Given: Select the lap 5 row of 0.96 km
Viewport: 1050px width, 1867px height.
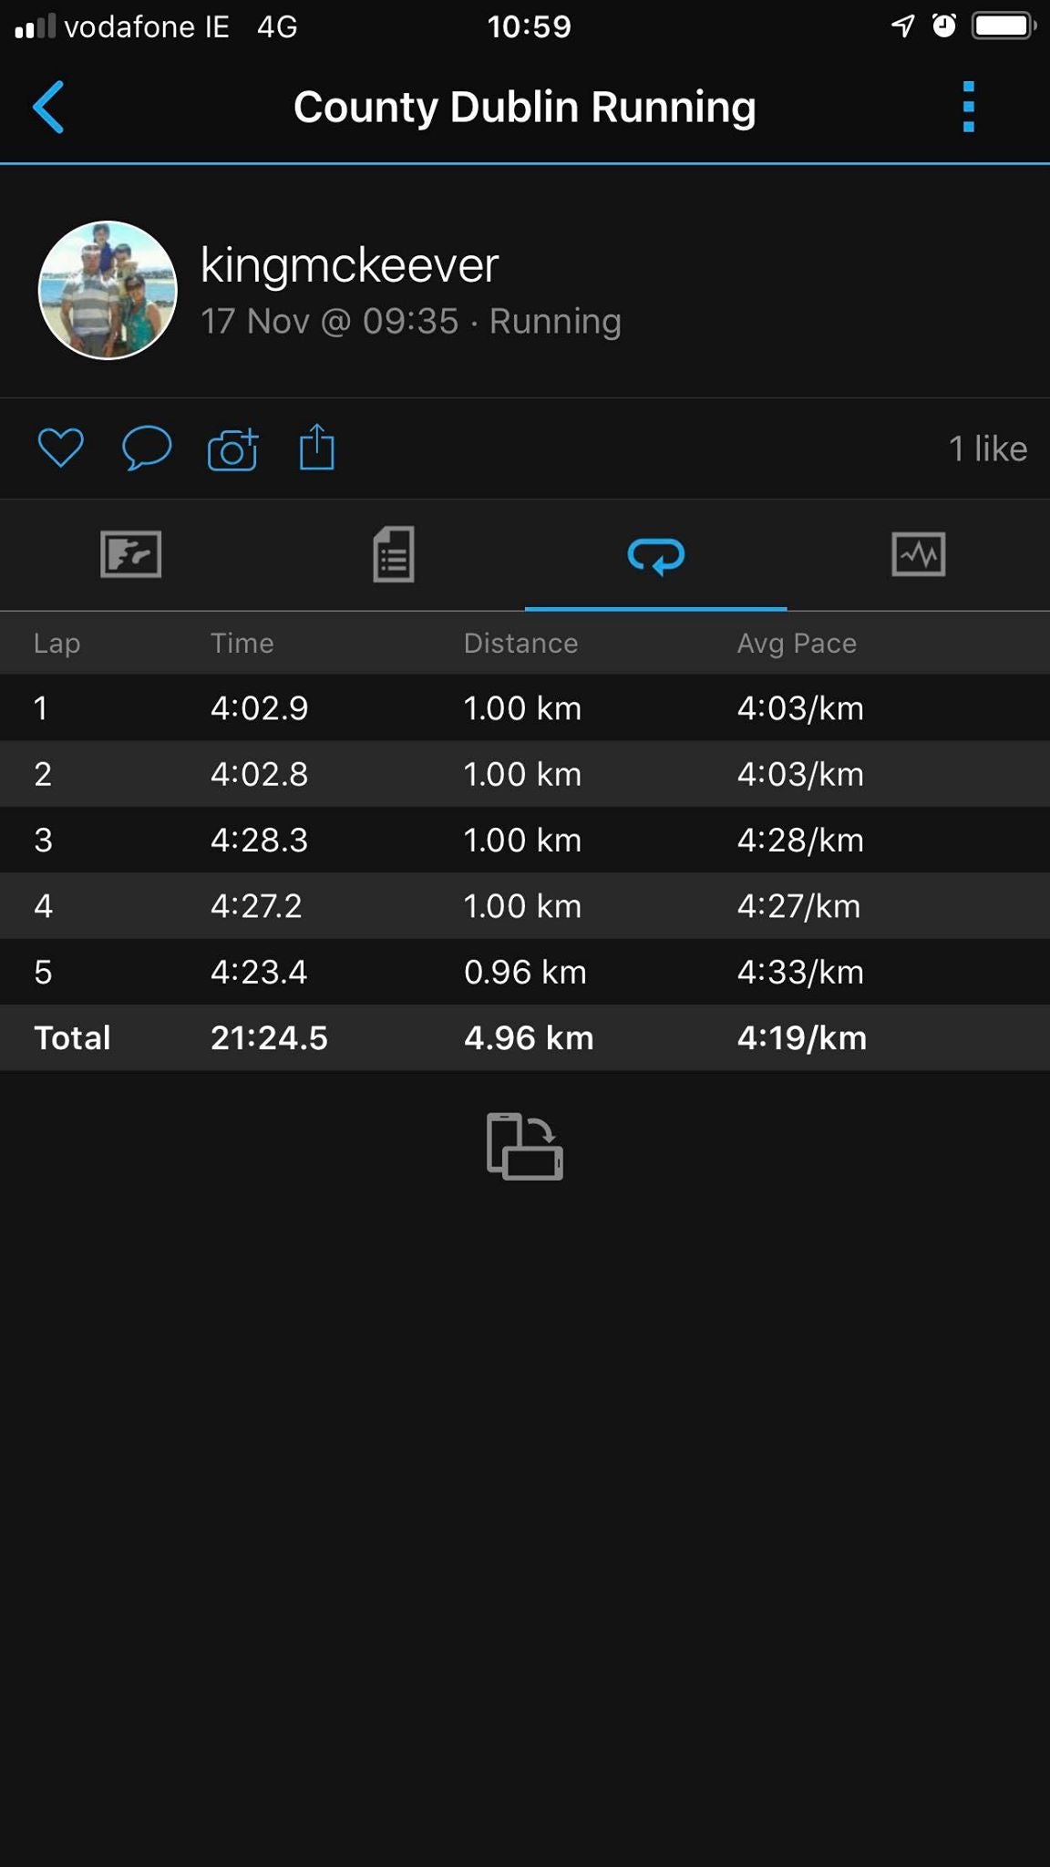Looking at the screenshot, I should click(x=525, y=972).
